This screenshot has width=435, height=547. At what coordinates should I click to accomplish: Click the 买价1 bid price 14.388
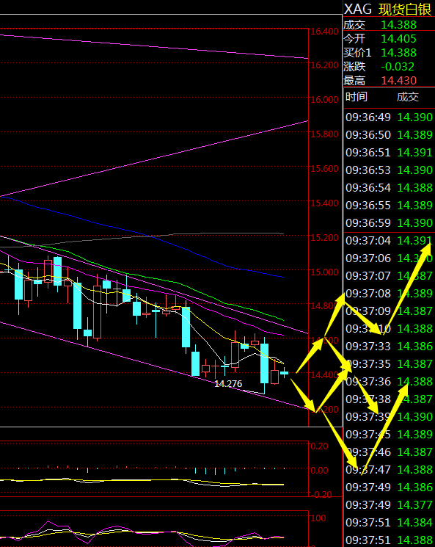398,53
